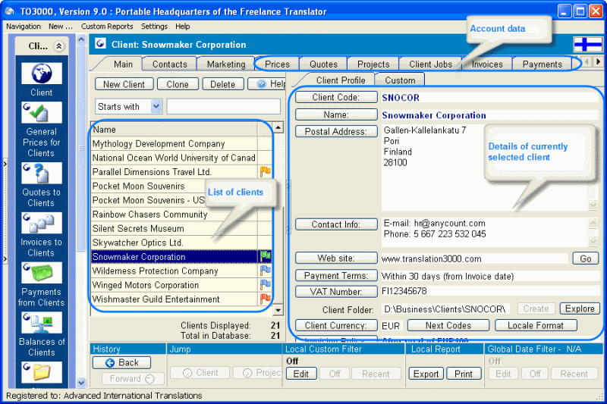Click the web site address field

(474, 258)
